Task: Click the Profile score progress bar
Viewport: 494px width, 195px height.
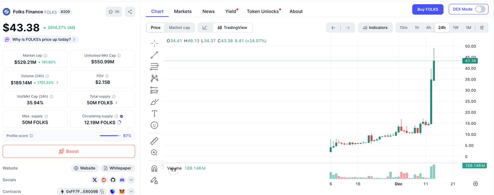Action: pyautogui.click(x=111, y=135)
